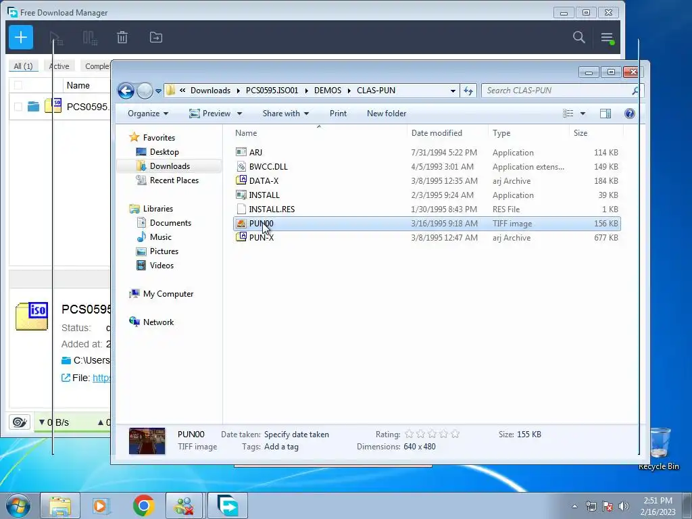Click the Search CLAS-PUN field
692x519 pixels.
click(563, 91)
